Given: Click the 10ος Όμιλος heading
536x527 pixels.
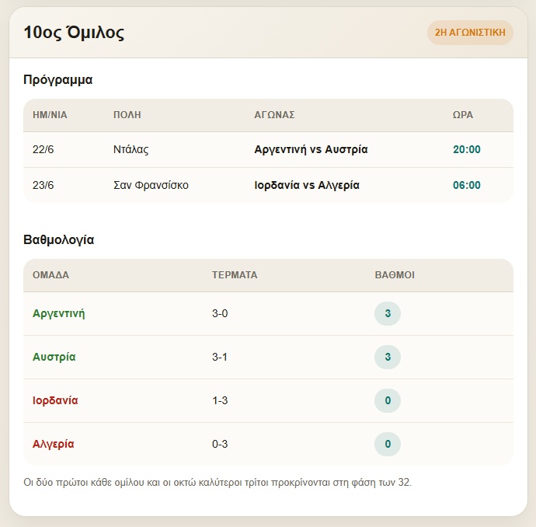Looking at the screenshot, I should click(74, 33).
